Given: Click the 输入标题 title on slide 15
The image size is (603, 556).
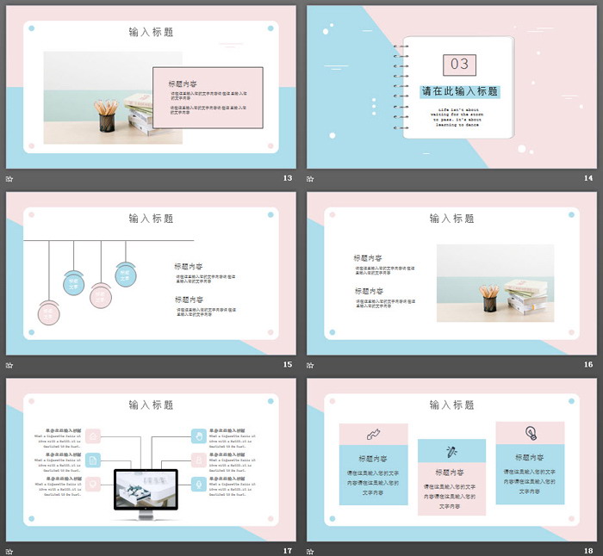Looking at the screenshot, I should [151, 219].
